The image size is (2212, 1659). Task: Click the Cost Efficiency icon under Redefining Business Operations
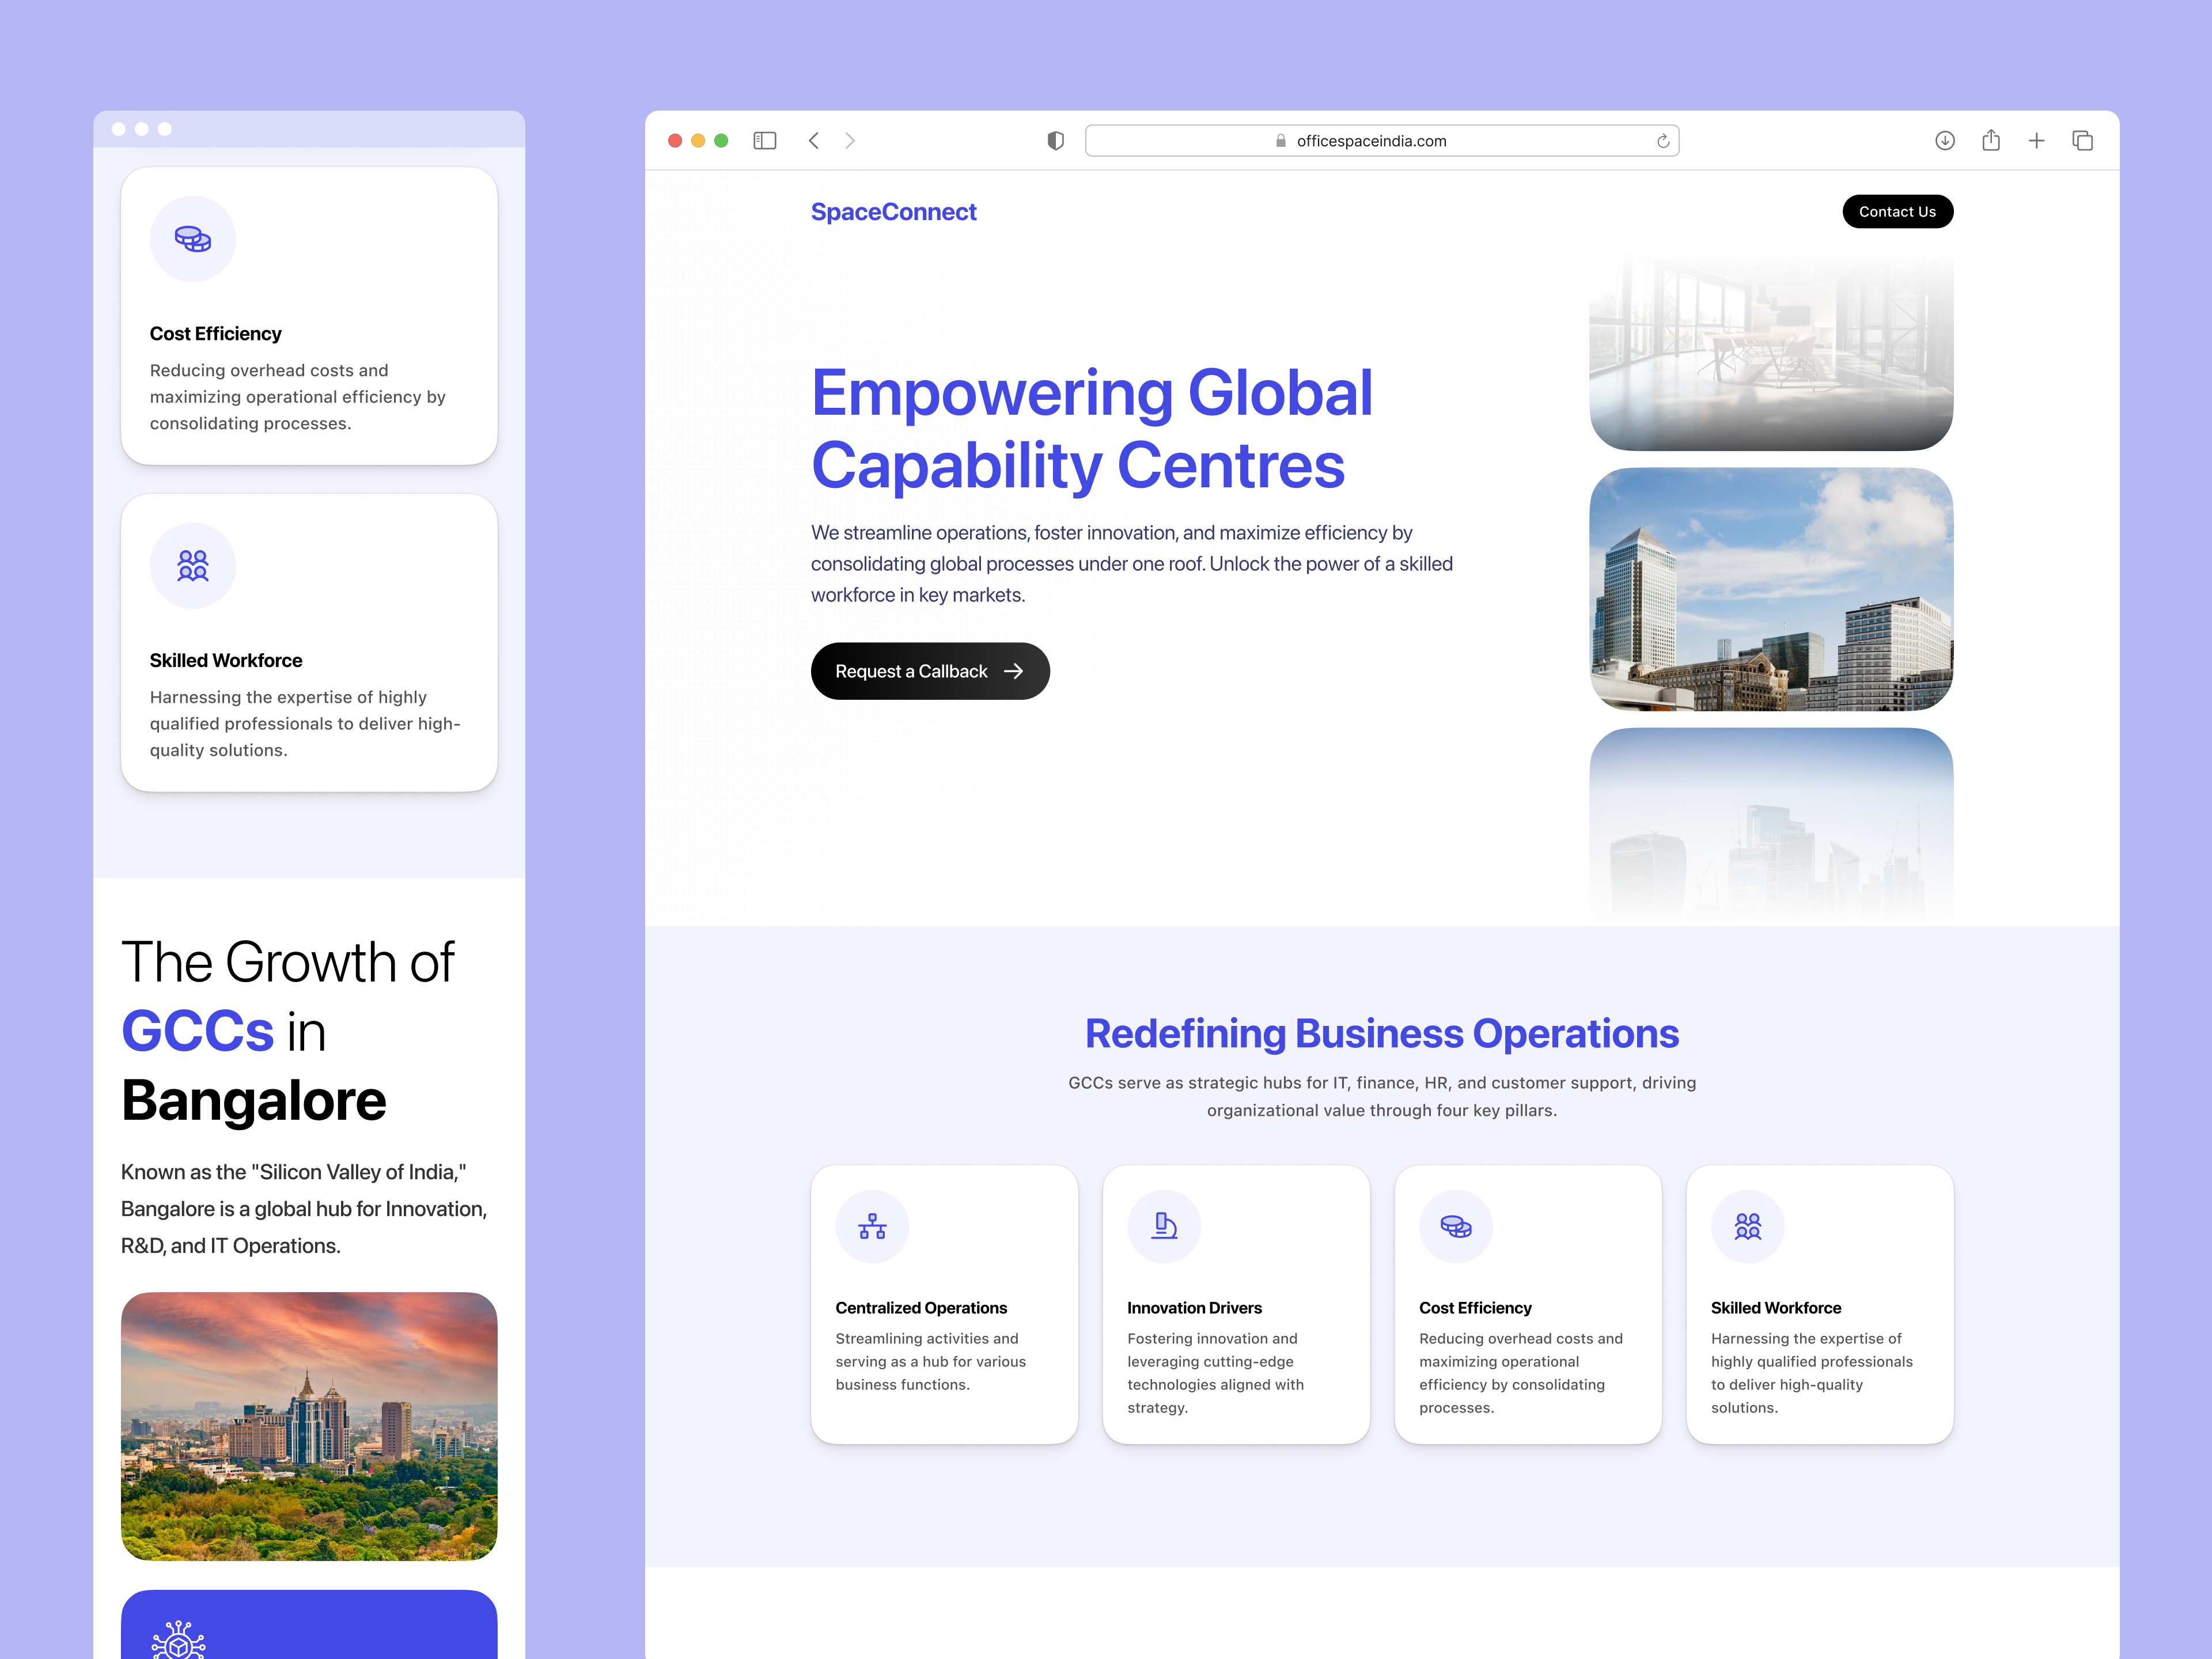click(x=1456, y=1226)
